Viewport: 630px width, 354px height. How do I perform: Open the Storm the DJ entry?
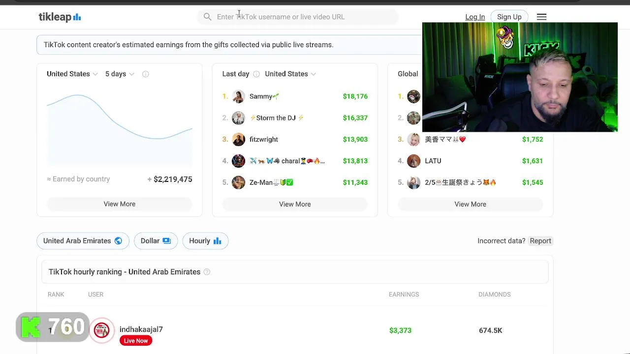coord(277,118)
